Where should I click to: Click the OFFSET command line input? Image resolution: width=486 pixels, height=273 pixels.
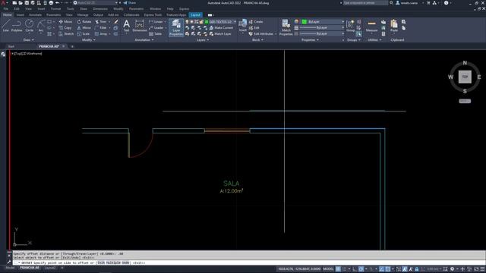pyautogui.click(x=248, y=263)
